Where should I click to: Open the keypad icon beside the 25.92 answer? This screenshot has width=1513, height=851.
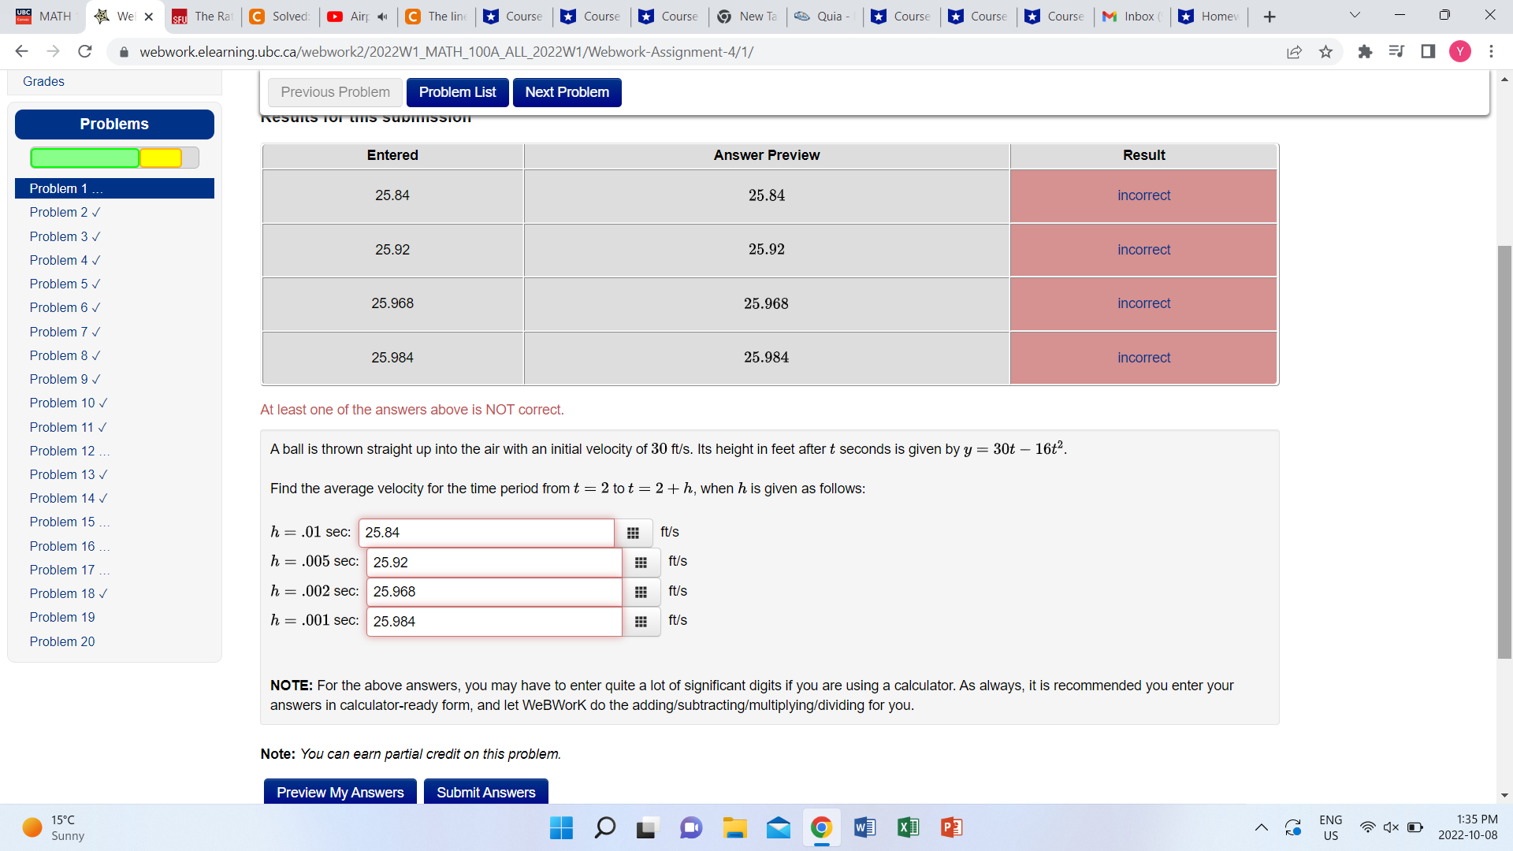(x=641, y=562)
